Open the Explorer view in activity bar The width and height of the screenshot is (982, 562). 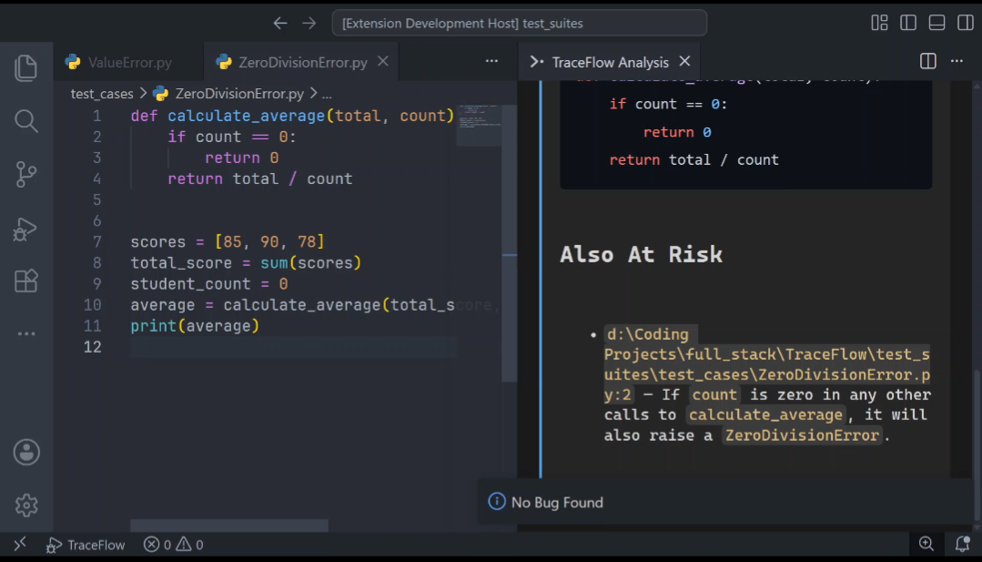tap(25, 67)
